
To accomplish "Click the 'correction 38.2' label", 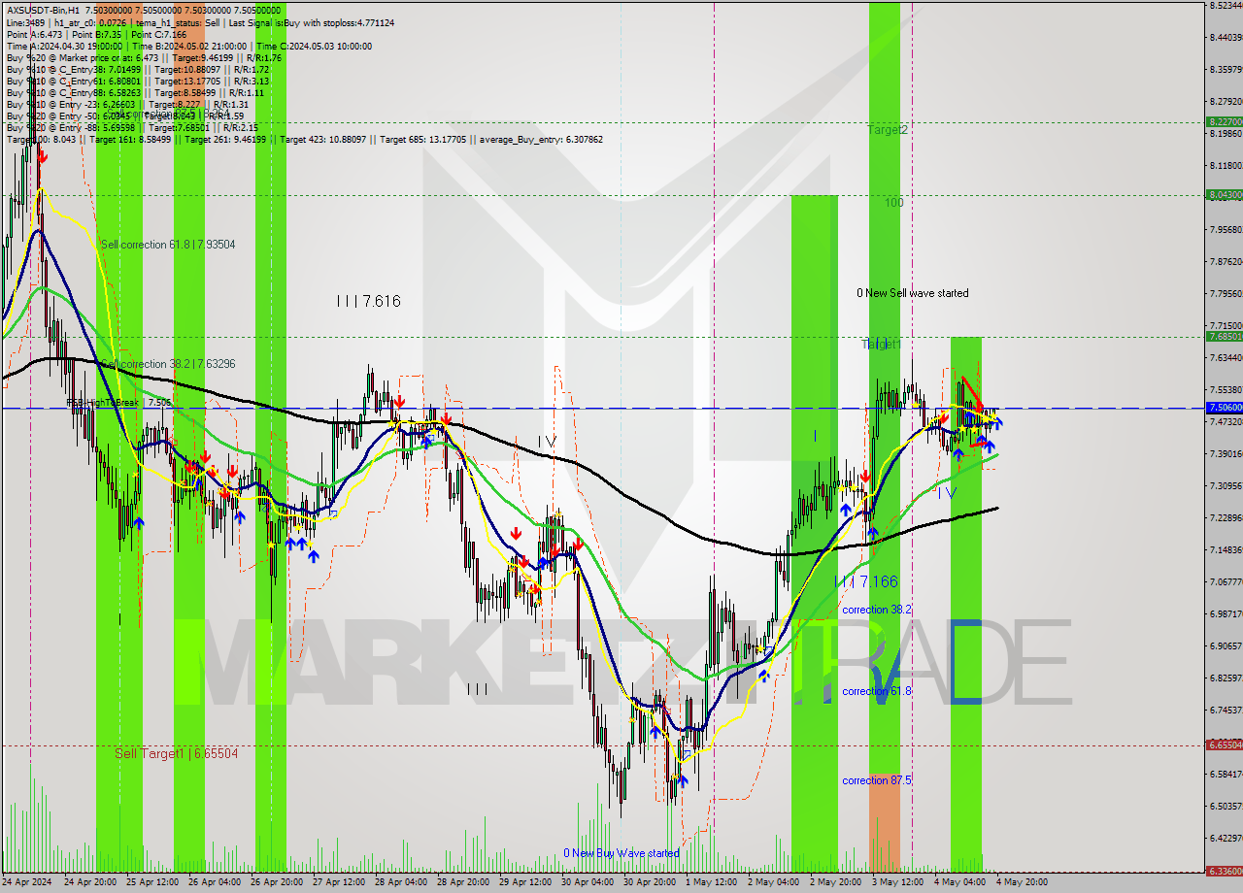I will (x=877, y=610).
